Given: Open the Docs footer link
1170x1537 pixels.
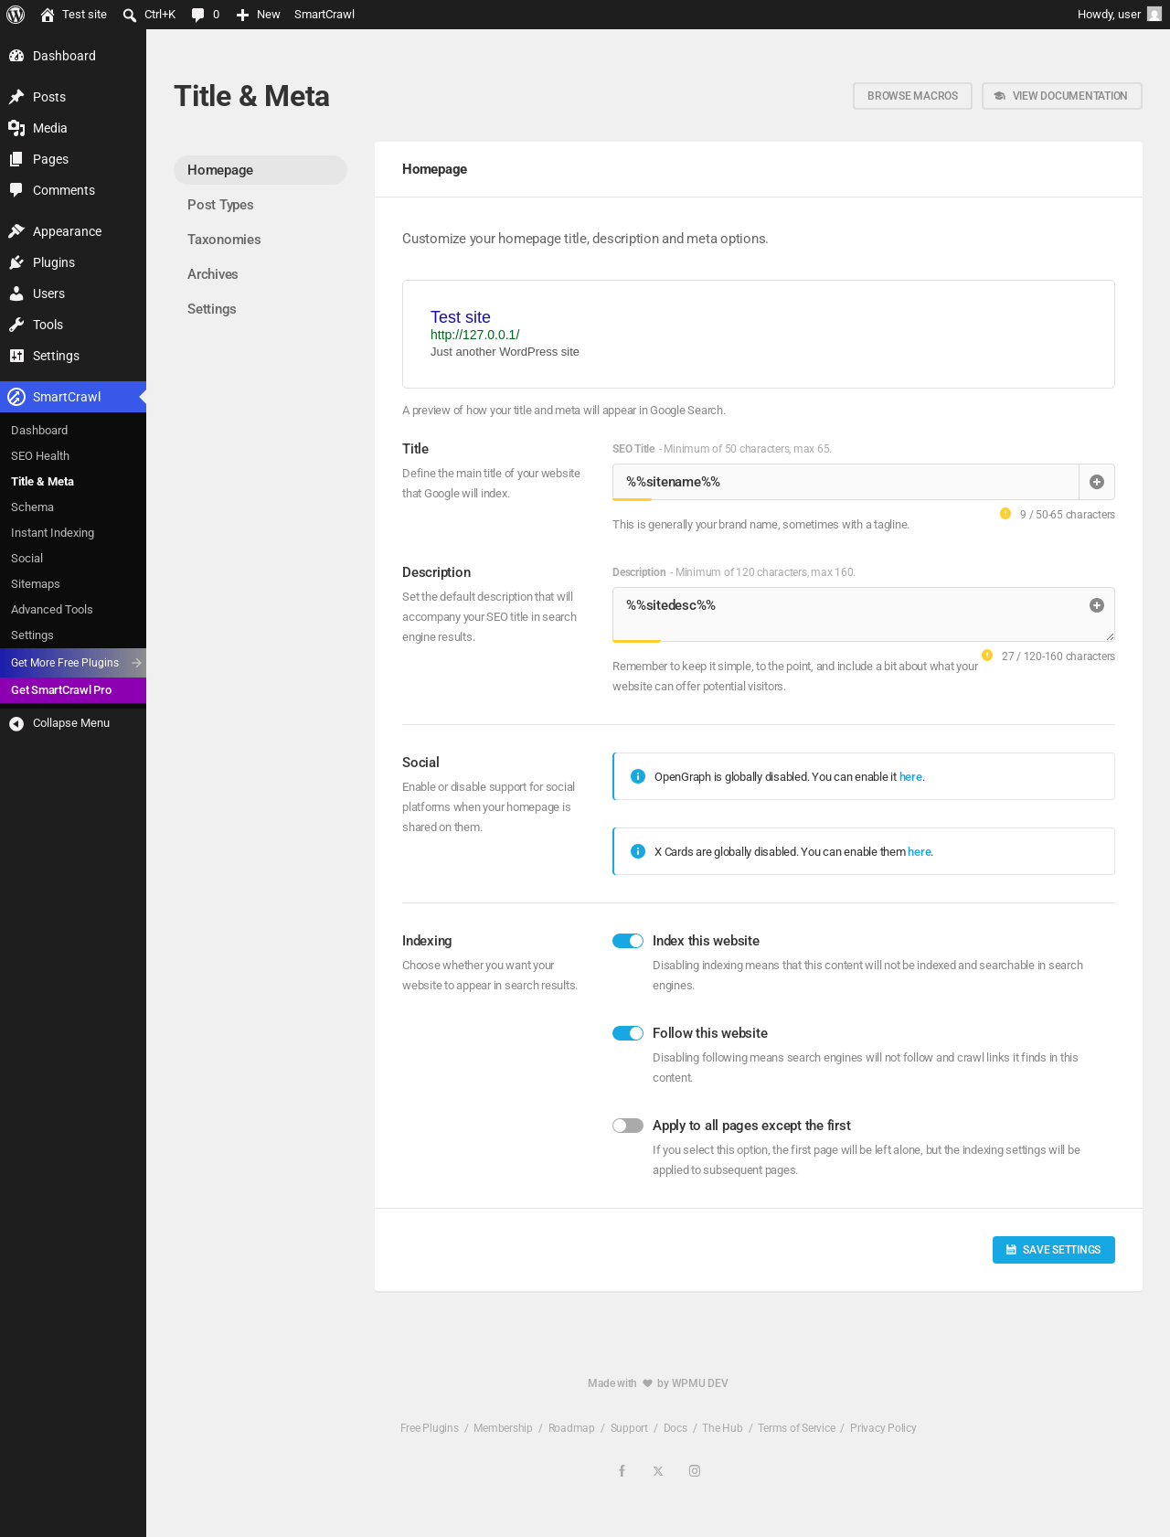Looking at the screenshot, I should 675,1428.
